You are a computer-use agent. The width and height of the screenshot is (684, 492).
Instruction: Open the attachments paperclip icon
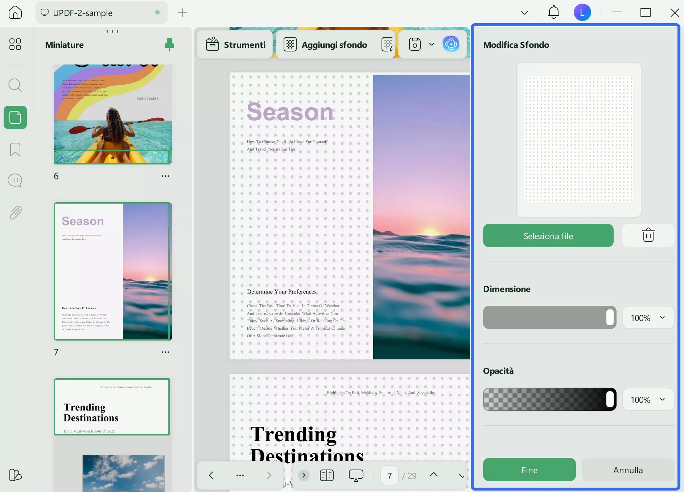15,213
